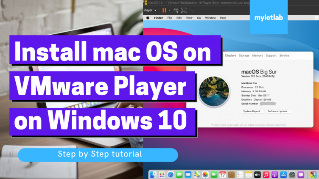Open System Preferences from the dock
319x179 pixels.
tap(292, 174)
